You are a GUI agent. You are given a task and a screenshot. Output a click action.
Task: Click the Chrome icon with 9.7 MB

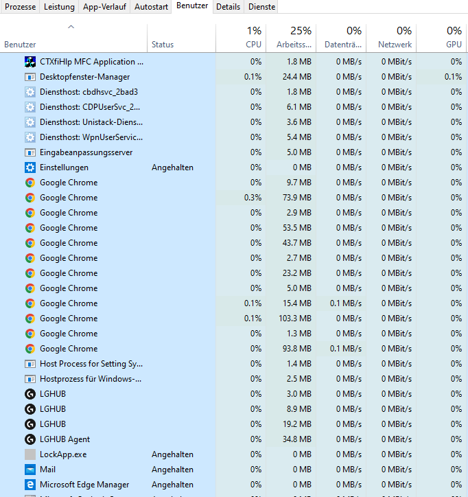30,183
